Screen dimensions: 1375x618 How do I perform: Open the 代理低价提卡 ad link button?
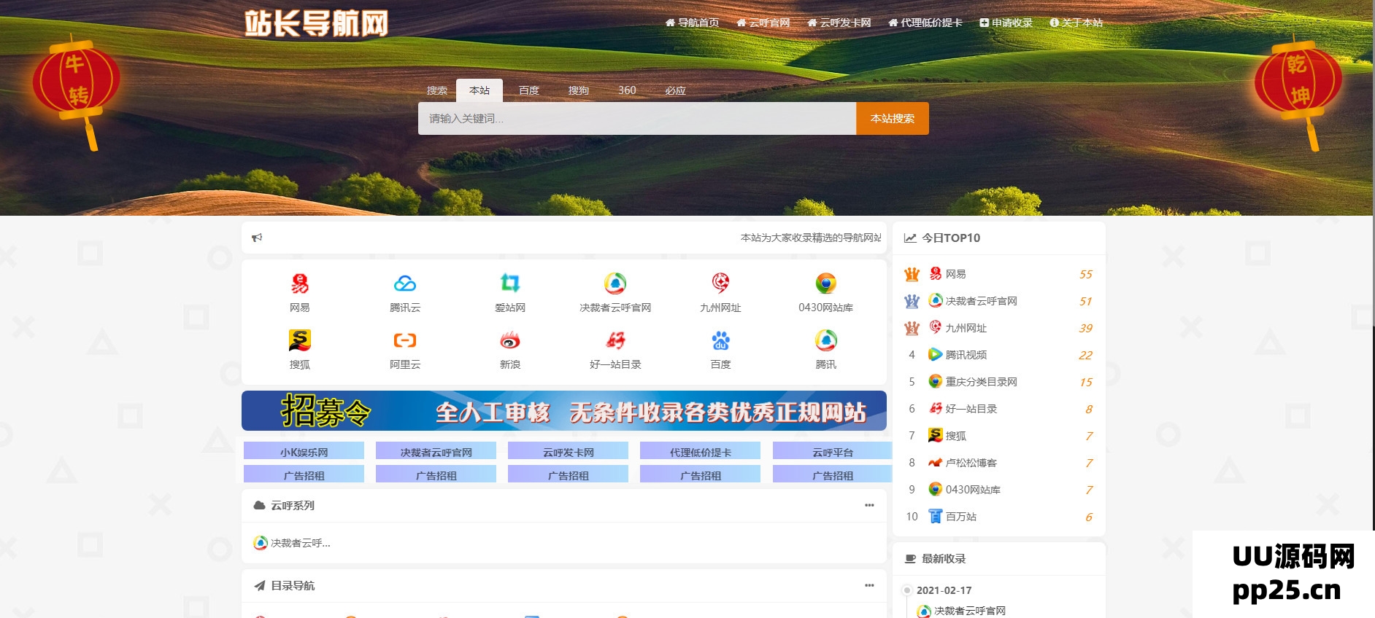[700, 452]
